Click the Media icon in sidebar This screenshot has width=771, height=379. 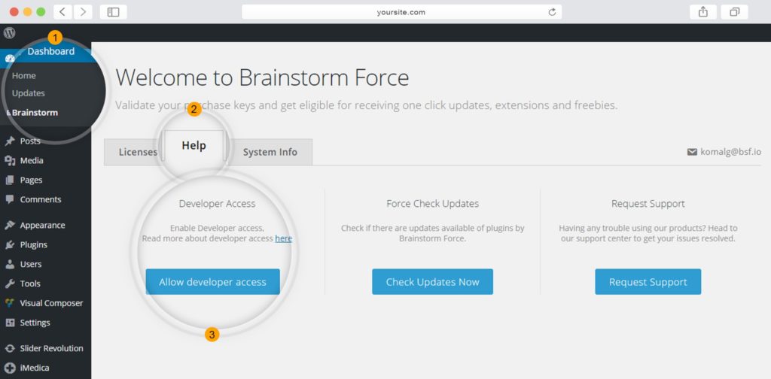point(10,161)
